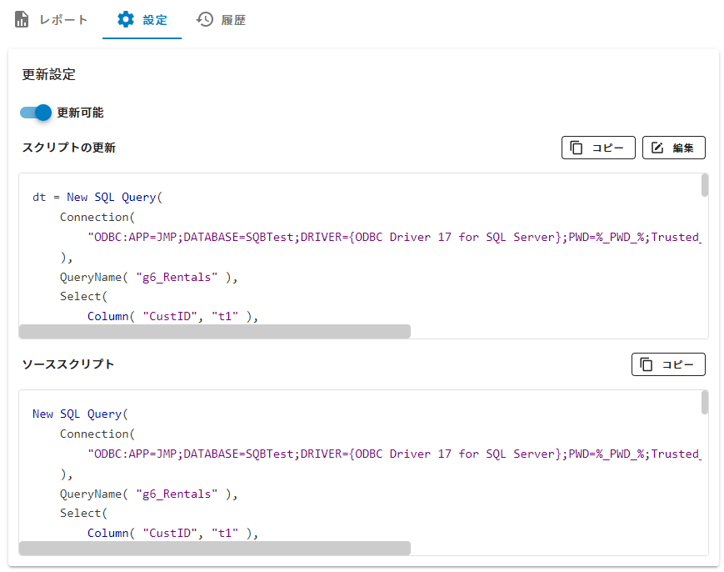This screenshot has height=572, width=724.
Task: Click the settings gear icon
Action: 126,20
